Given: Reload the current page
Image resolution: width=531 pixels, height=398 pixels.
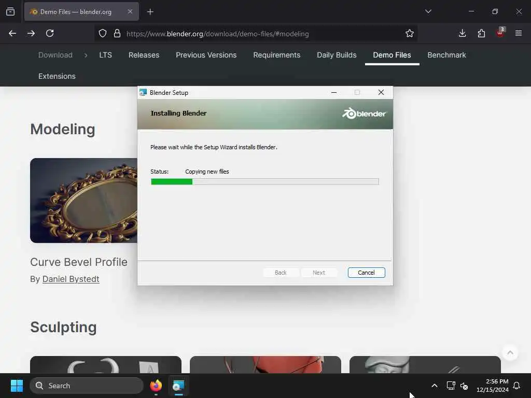Looking at the screenshot, I should point(50,33).
